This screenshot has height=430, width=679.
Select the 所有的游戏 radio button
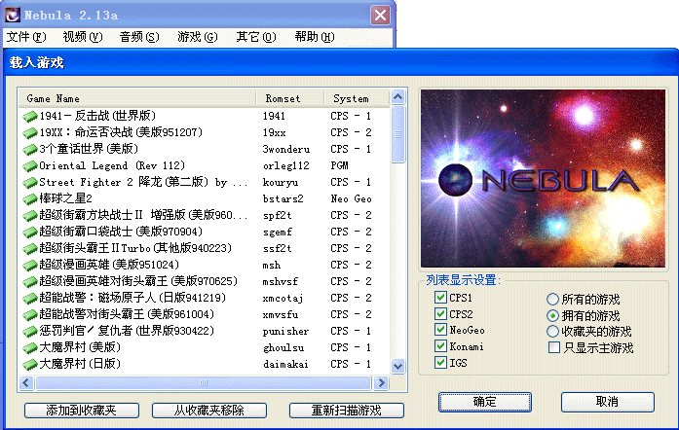[552, 299]
